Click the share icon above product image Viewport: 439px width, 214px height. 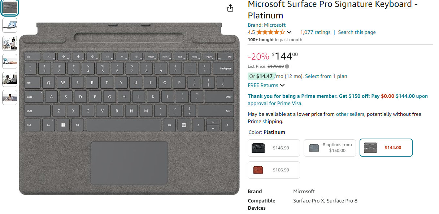tap(231, 8)
